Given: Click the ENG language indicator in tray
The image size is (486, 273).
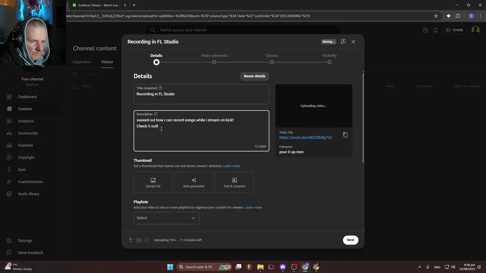Looking at the screenshot, I should [437, 267].
